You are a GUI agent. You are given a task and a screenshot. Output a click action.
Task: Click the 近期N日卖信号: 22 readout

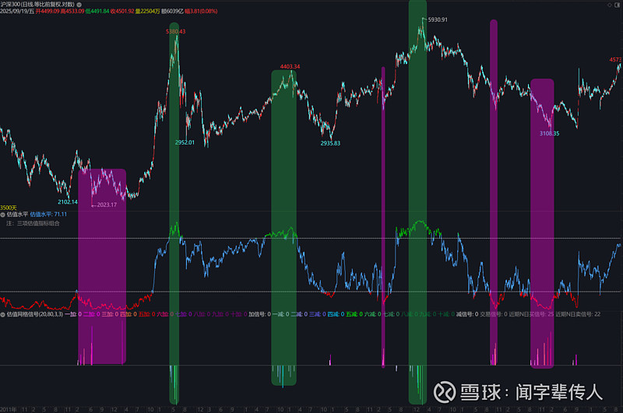point(578,314)
